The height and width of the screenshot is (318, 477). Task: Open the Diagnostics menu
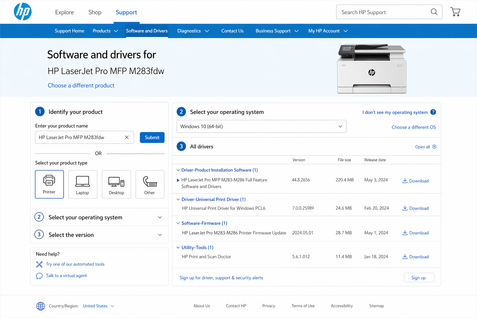point(193,31)
